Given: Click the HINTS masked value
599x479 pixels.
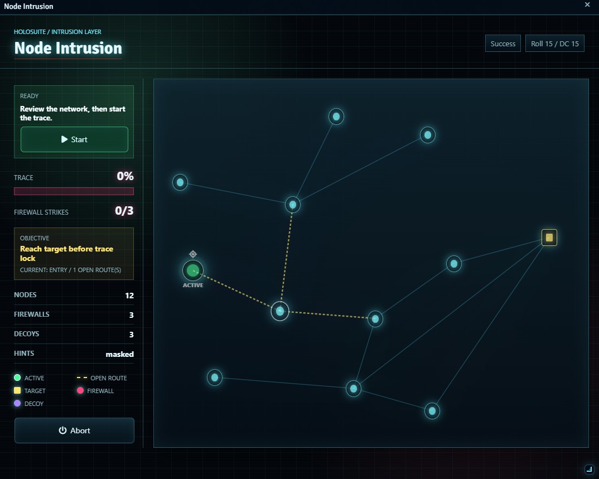Looking at the screenshot, I should point(119,354).
